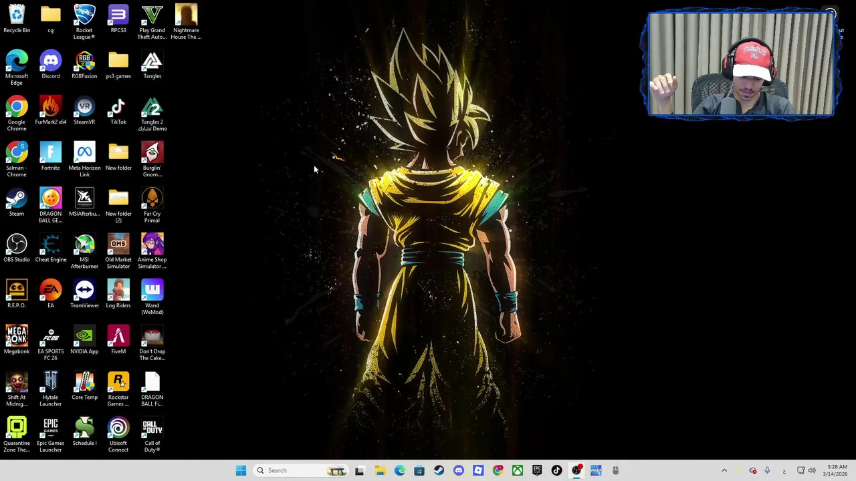Click the taskbar Search box

(301, 470)
